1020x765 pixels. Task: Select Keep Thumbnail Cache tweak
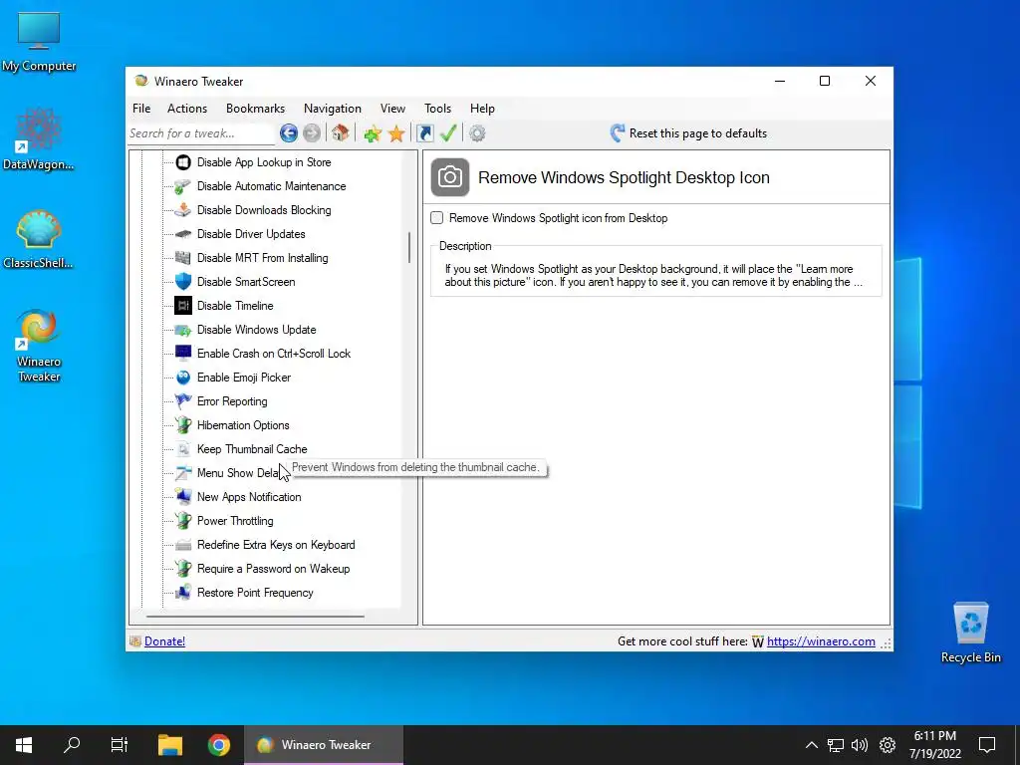pos(252,449)
